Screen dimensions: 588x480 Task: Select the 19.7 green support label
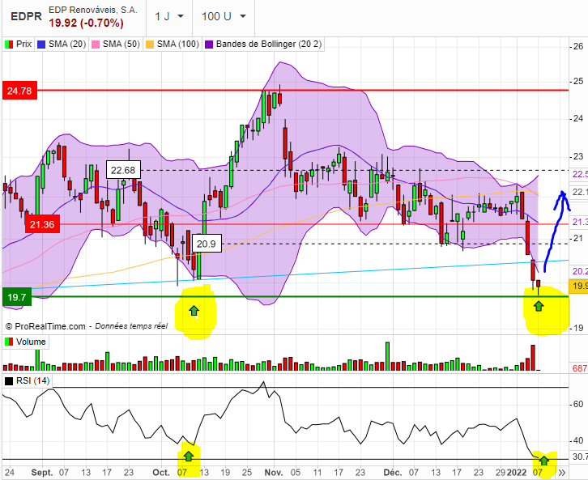[x=17, y=297]
